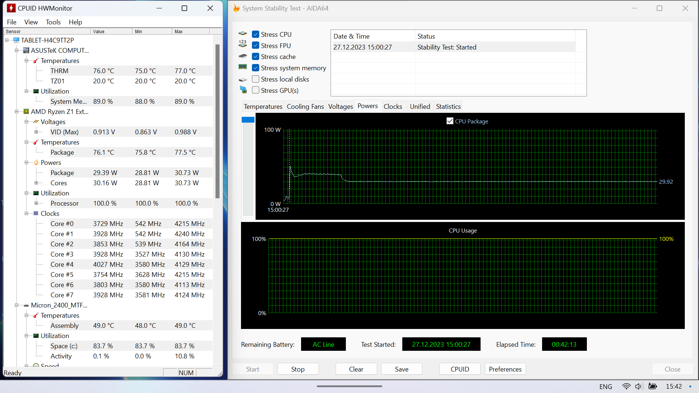Collapse the Clocks tree section
The image size is (699, 393).
click(26, 214)
